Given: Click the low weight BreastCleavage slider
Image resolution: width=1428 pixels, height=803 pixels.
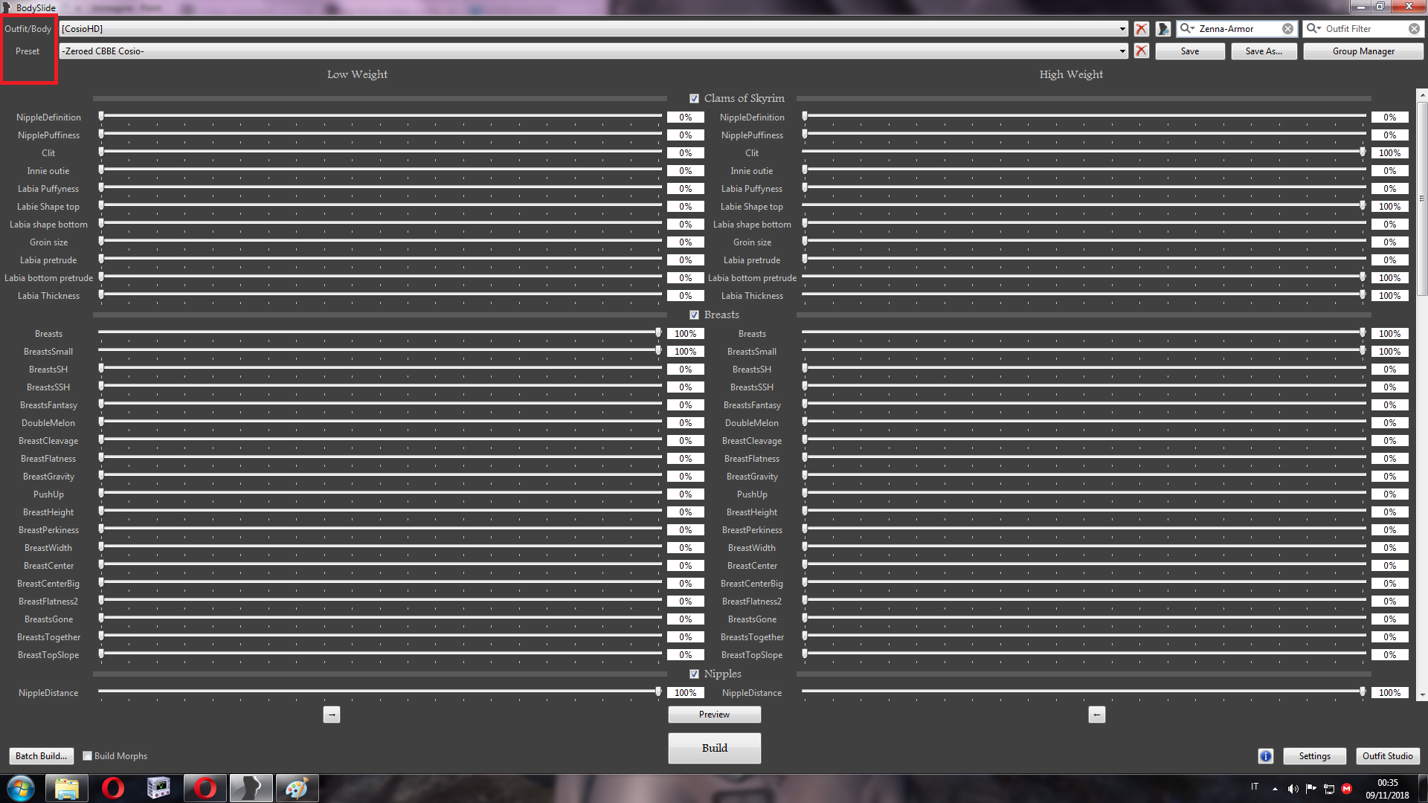Looking at the screenshot, I should [379, 441].
